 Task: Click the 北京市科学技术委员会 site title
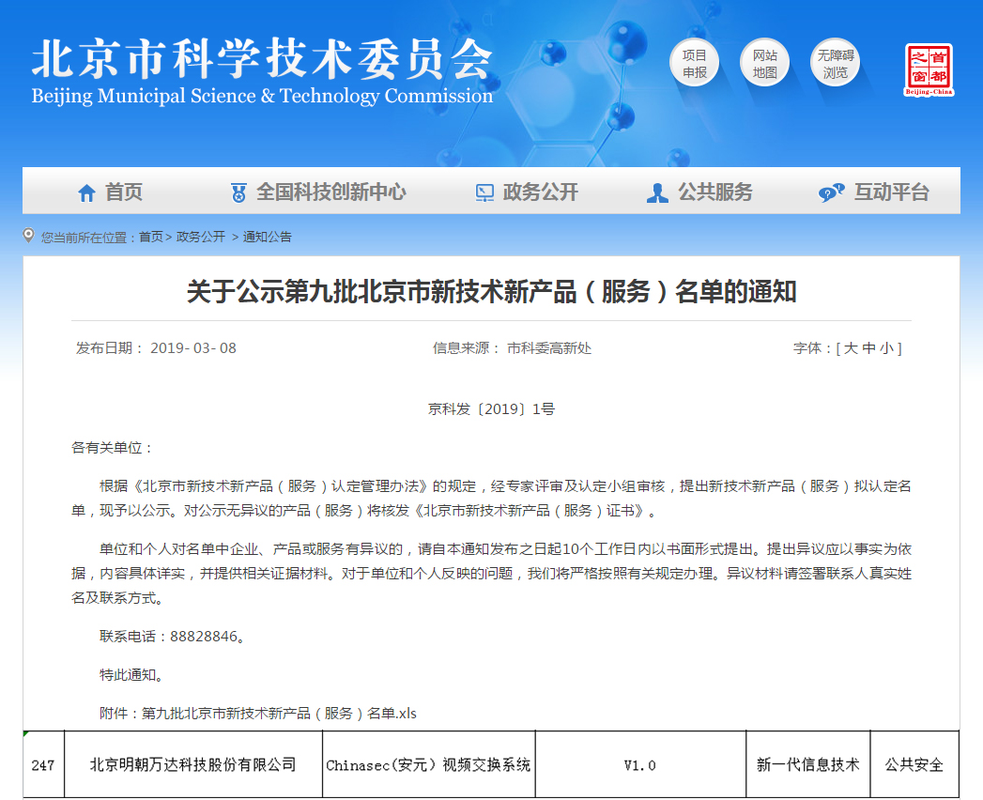pos(262,62)
